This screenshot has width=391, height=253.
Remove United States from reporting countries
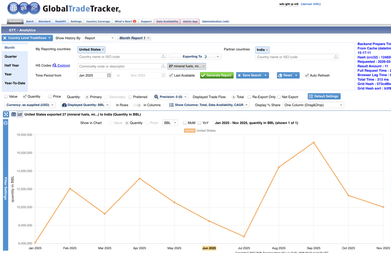(103, 50)
